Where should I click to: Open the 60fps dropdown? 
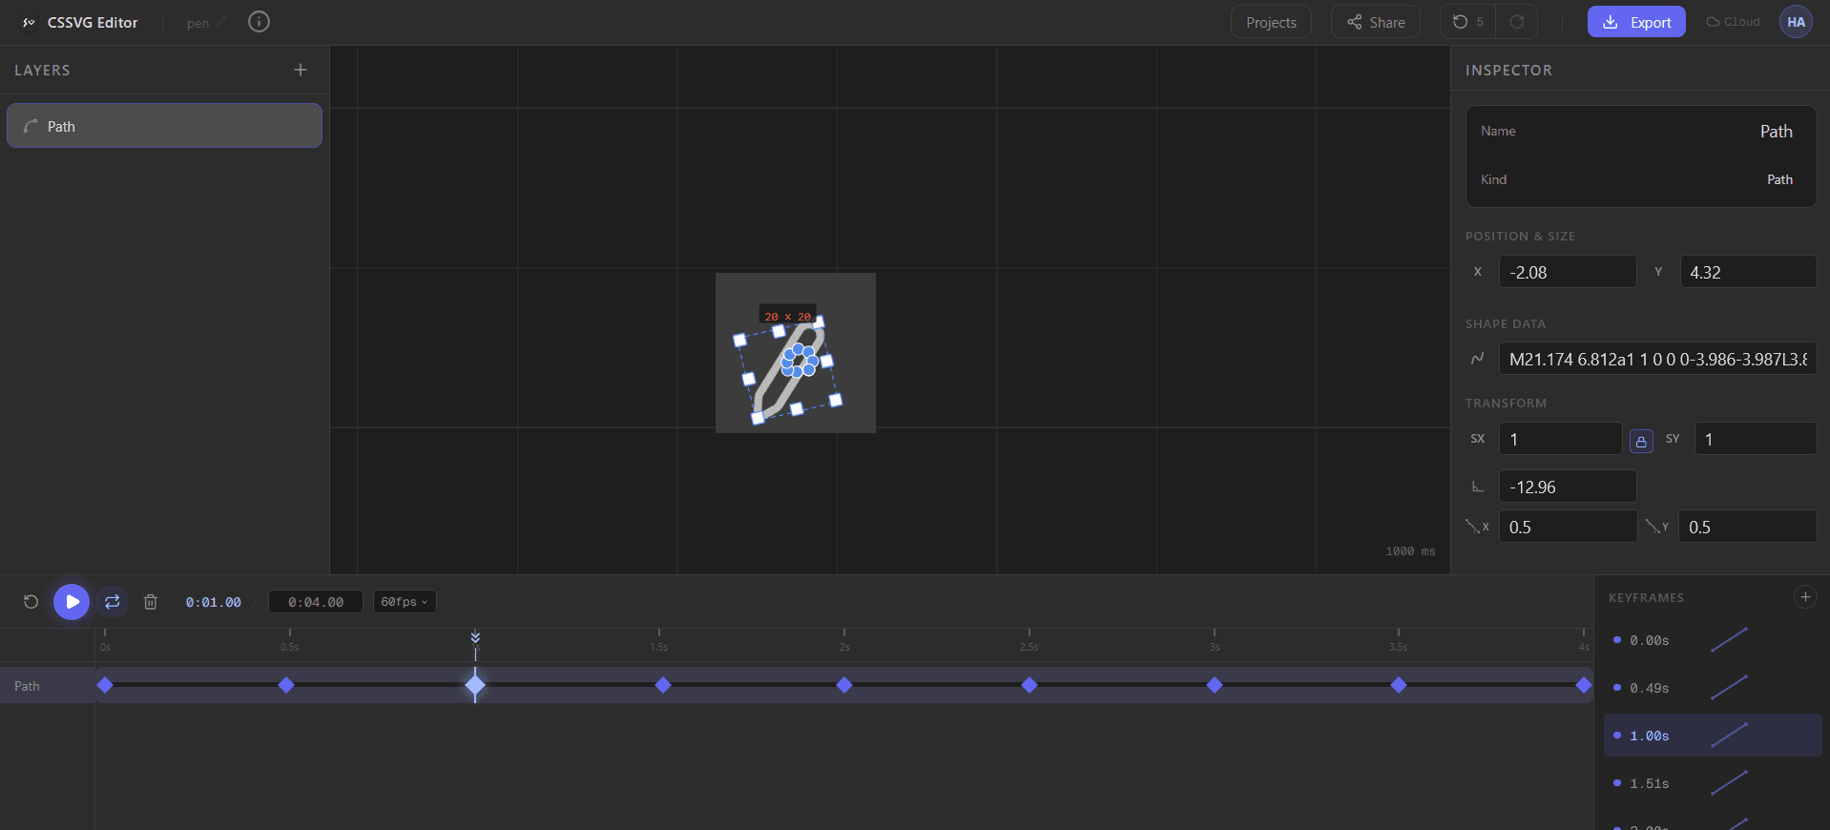click(x=405, y=602)
